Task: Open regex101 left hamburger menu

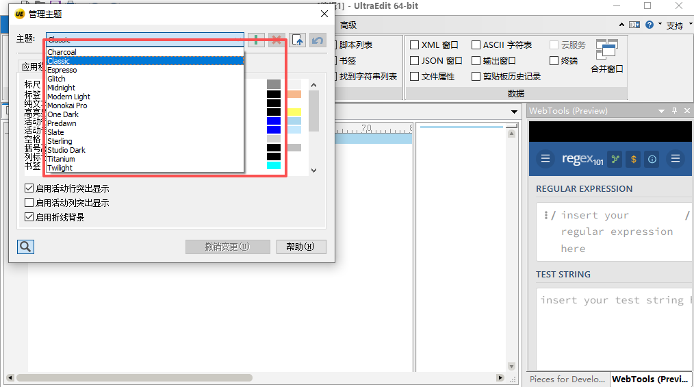Action: pyautogui.click(x=545, y=158)
